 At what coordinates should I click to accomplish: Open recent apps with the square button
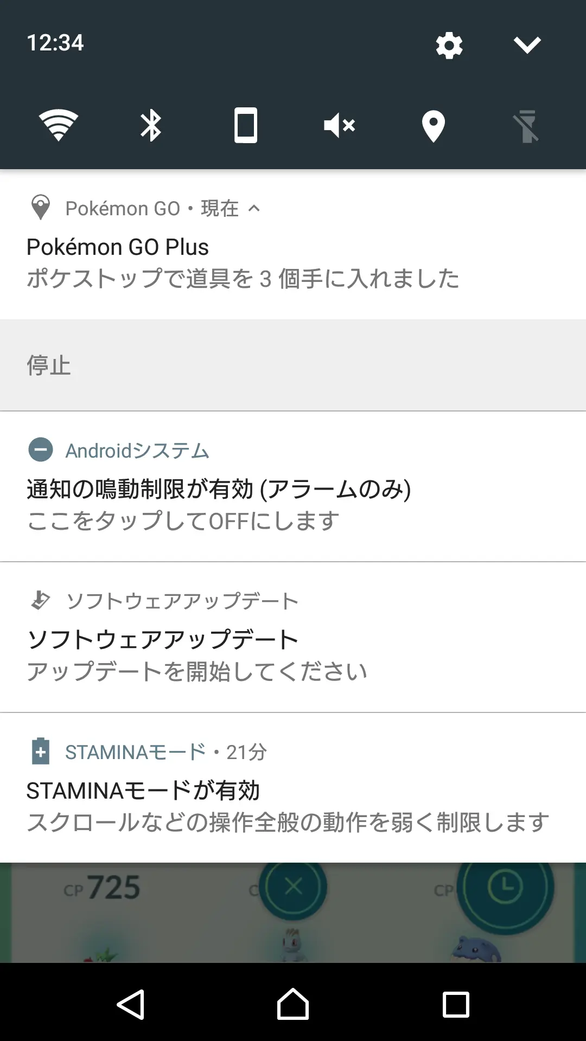[x=456, y=1005]
